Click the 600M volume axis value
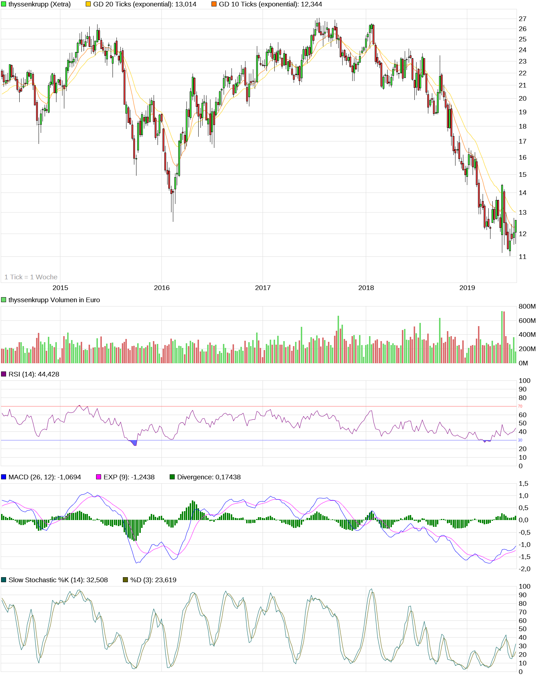543x679 pixels. click(527, 321)
